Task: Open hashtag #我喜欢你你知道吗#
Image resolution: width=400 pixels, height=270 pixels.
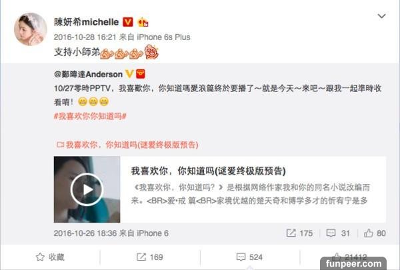Action: coord(90,117)
